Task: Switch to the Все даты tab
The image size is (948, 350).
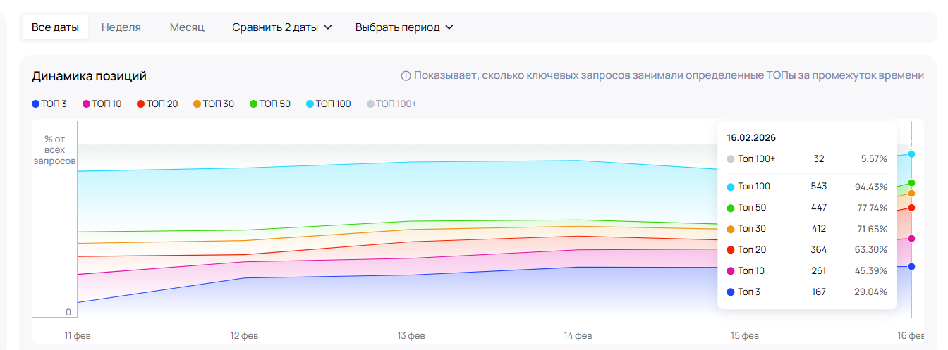Action: pos(55,27)
